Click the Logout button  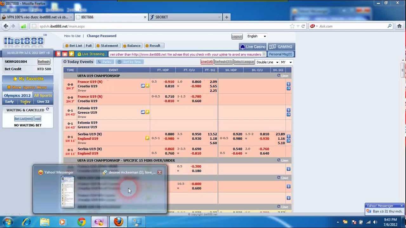[x=237, y=36]
